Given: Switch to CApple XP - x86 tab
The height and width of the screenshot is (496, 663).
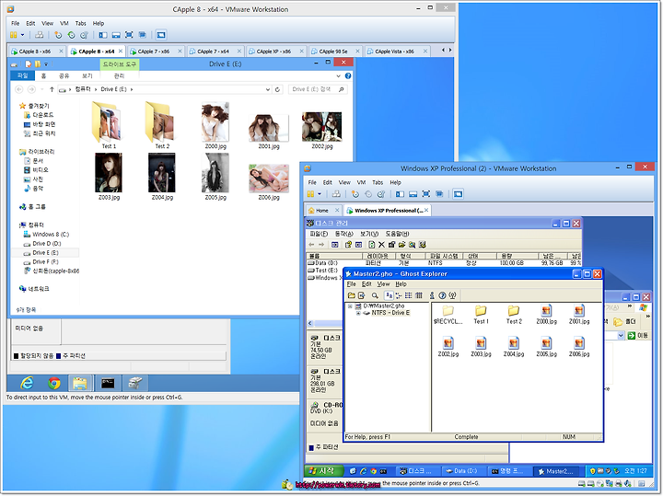Looking at the screenshot, I should 273,52.
